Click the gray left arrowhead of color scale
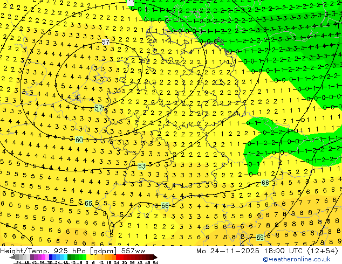Screen dimensions: 342x264 pos(12,258)
